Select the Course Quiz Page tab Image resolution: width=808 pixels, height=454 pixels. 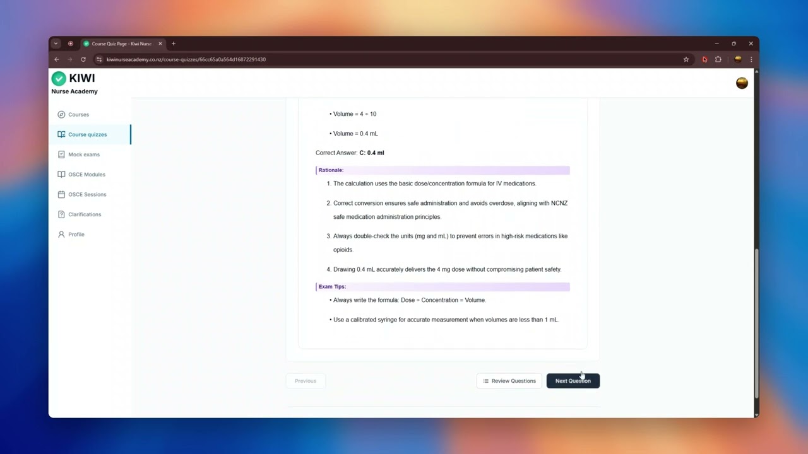pyautogui.click(x=122, y=44)
